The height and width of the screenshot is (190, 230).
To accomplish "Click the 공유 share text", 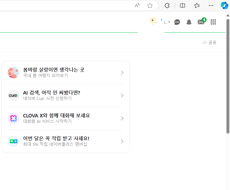I will click(212, 43).
